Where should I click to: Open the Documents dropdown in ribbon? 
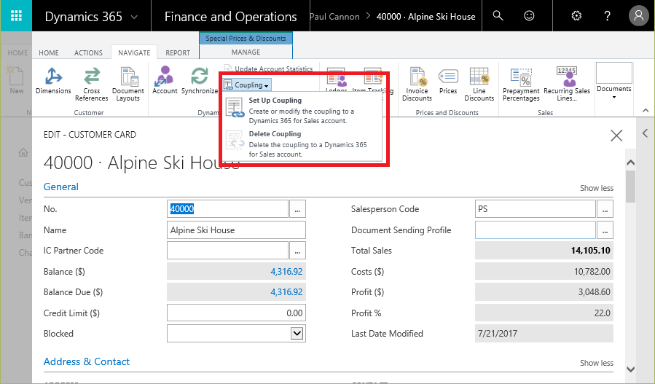[x=613, y=81]
